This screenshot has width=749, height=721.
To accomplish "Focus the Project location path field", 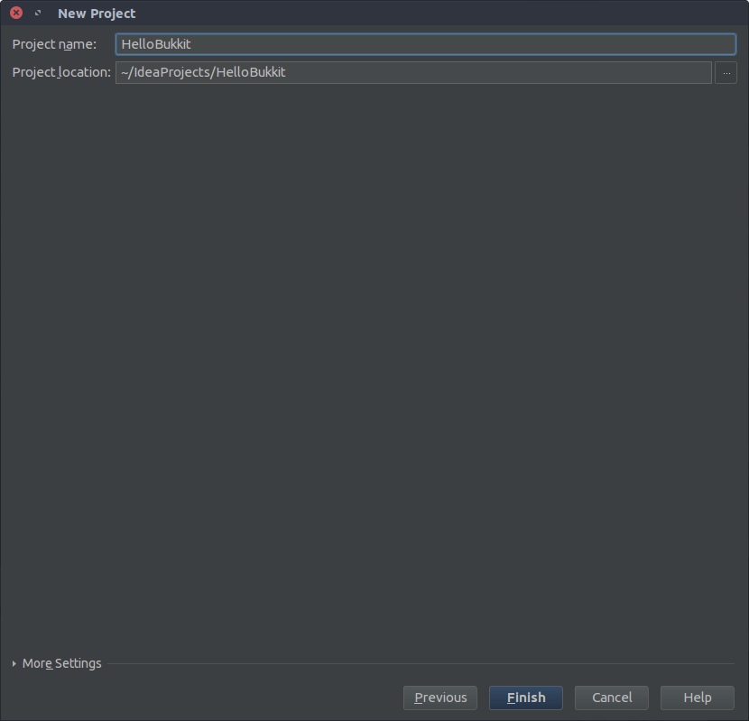I will (413, 72).
